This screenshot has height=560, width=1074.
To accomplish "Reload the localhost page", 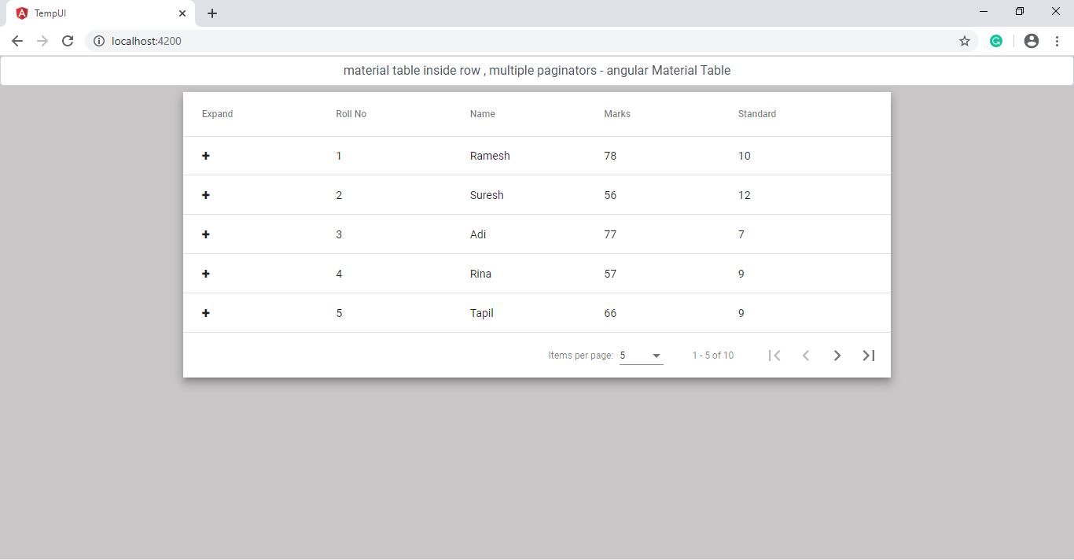I will pyautogui.click(x=68, y=41).
